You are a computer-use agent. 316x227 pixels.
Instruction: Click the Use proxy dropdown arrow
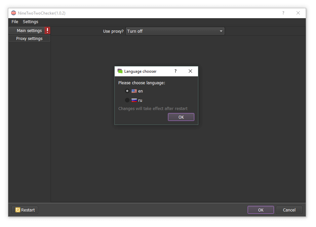click(221, 31)
